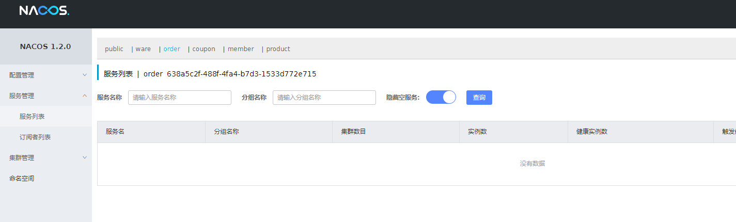The image size is (736, 222).
Task: Switch to public namespace
Action: tap(114, 49)
